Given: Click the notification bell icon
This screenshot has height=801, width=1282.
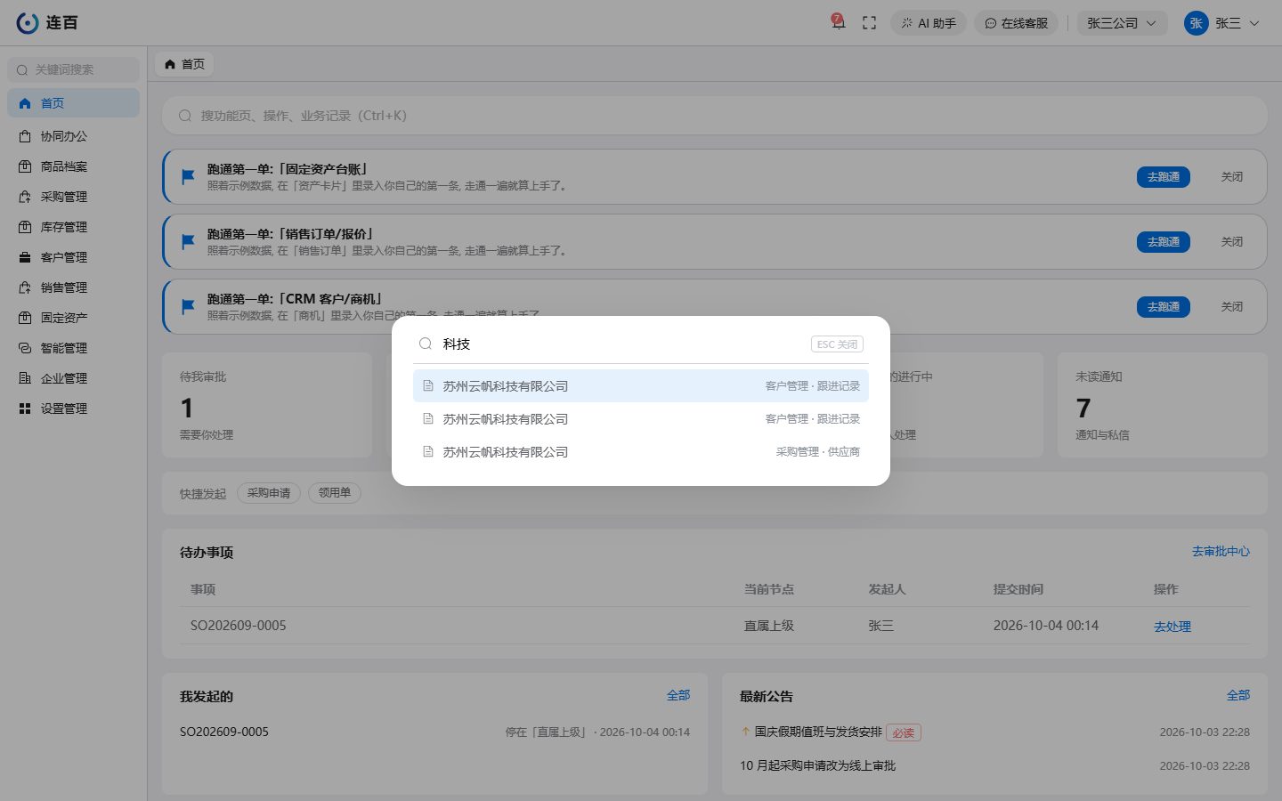Looking at the screenshot, I should pos(838,22).
